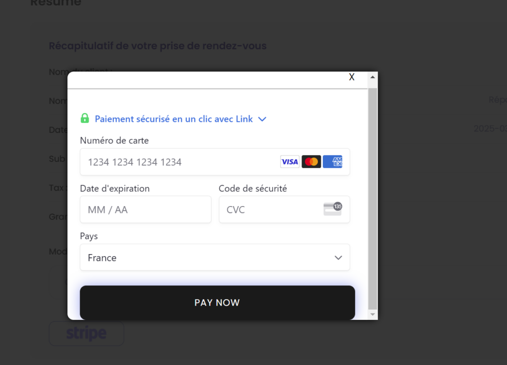Click the Visa card logo
507x365 pixels.
(290, 161)
